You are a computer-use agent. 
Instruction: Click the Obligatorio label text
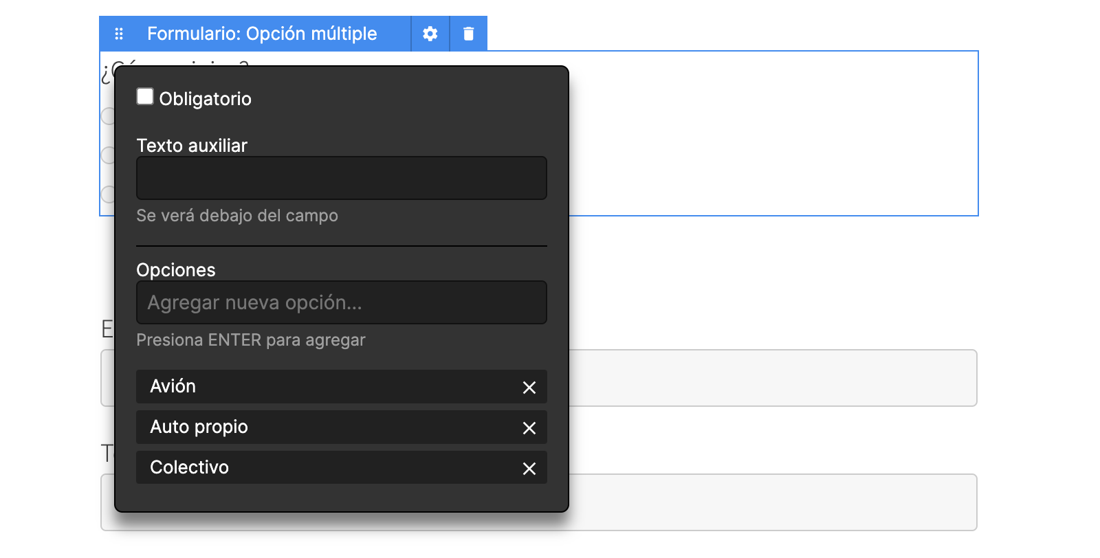[205, 99]
